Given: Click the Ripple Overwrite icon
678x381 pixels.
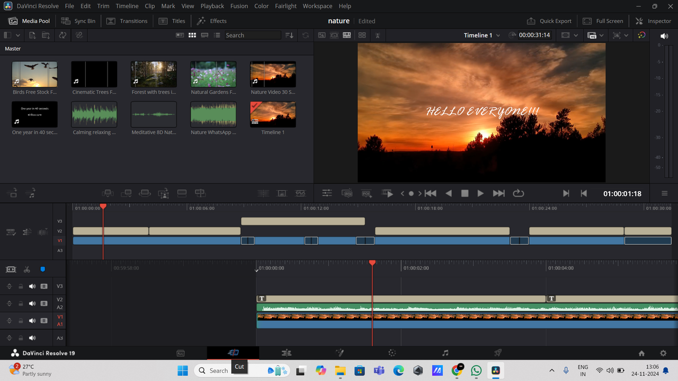Looking at the screenshot, I should point(145,193).
